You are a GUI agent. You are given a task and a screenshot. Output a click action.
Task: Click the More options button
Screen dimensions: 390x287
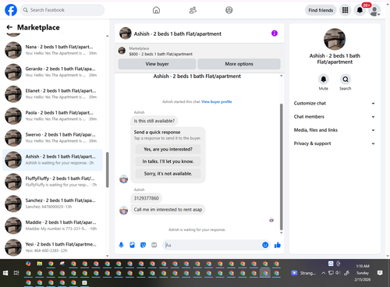coord(239,64)
